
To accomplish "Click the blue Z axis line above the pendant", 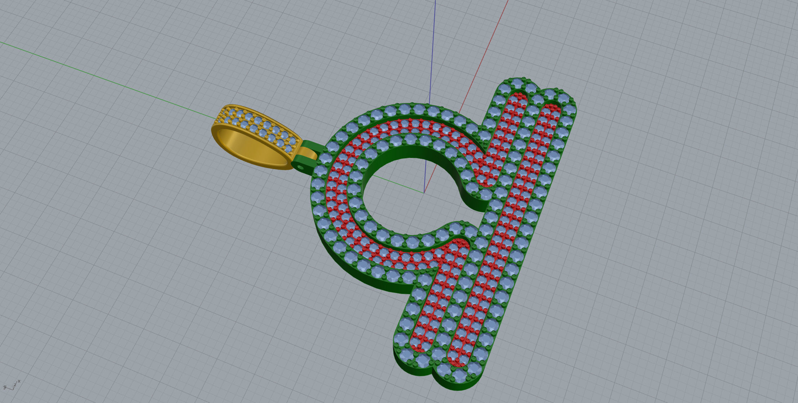I will pos(432,52).
